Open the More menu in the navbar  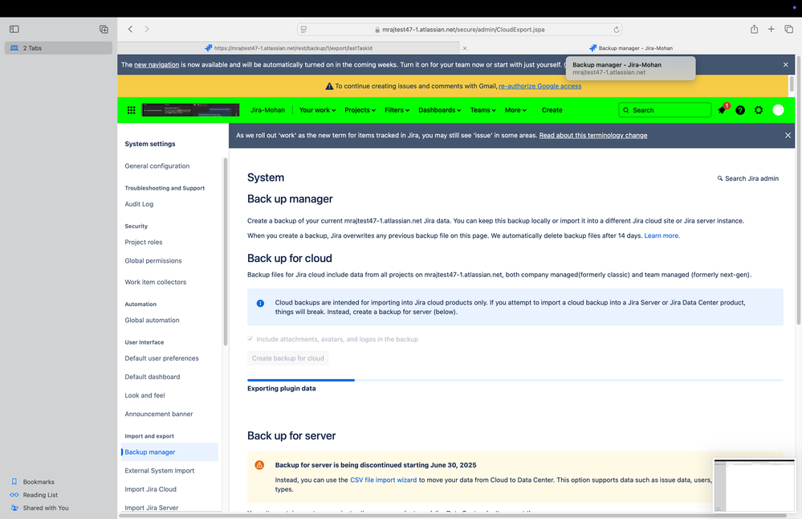[515, 110]
